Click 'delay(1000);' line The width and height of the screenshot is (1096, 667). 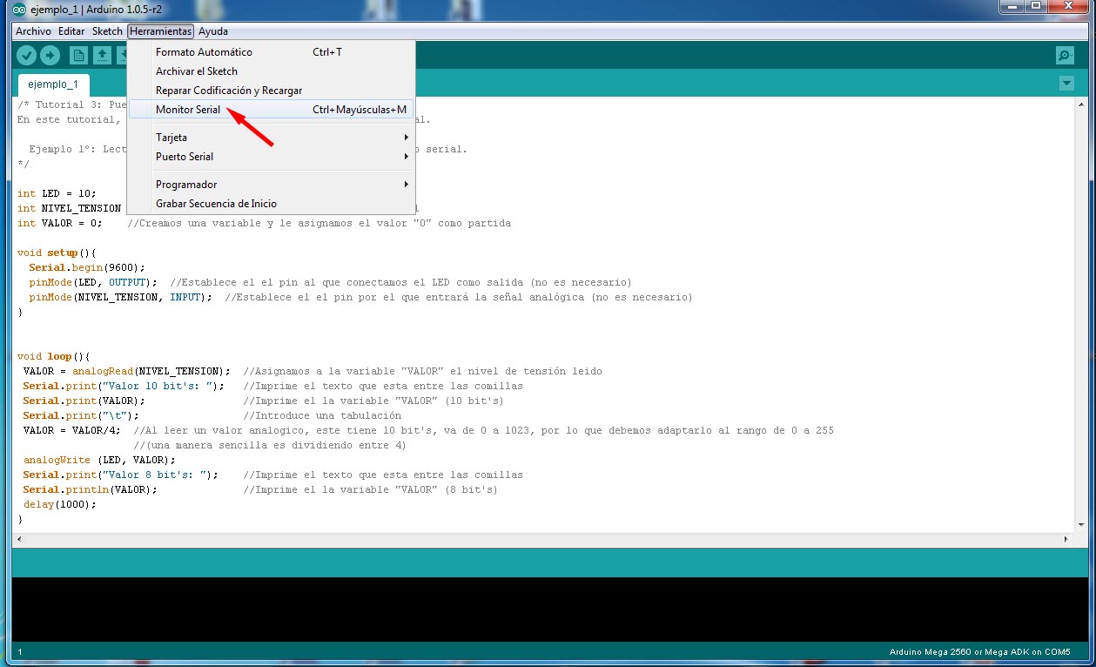[x=59, y=504]
